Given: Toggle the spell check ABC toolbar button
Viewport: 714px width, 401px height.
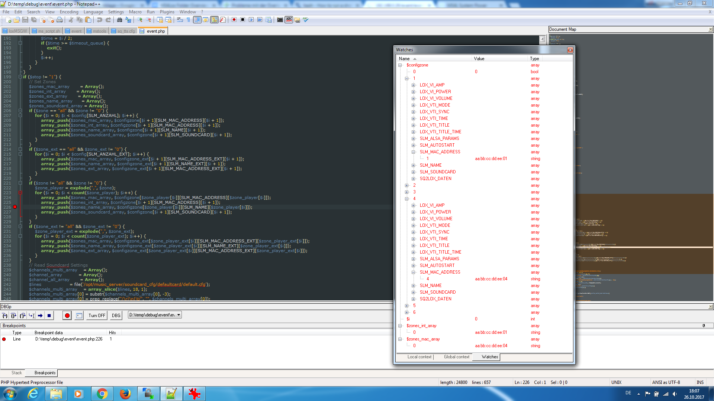Looking at the screenshot, I should (289, 20).
